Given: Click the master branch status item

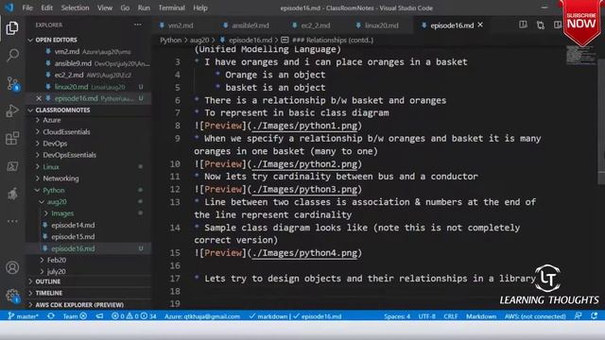Looking at the screenshot, I should (x=23, y=316).
